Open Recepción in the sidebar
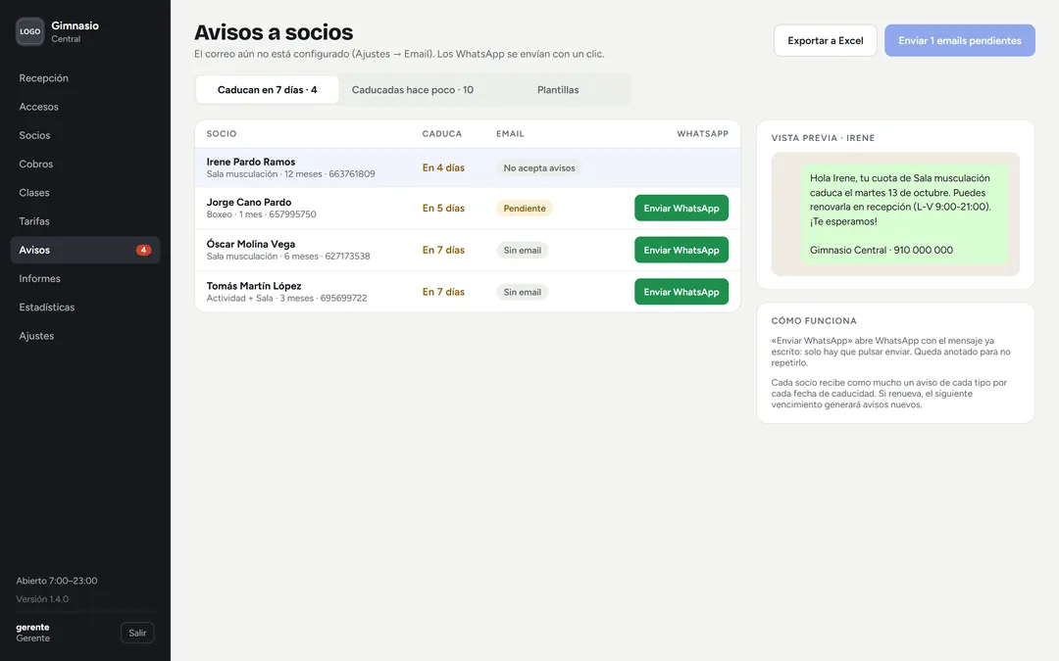 [85, 78]
